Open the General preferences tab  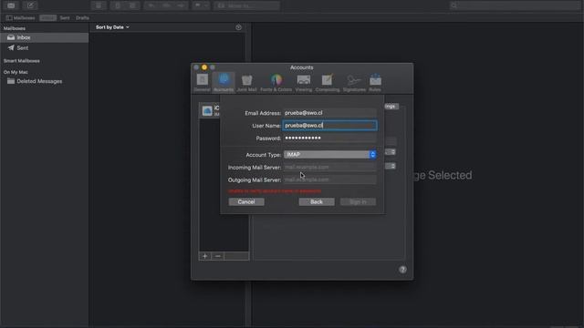[202, 83]
